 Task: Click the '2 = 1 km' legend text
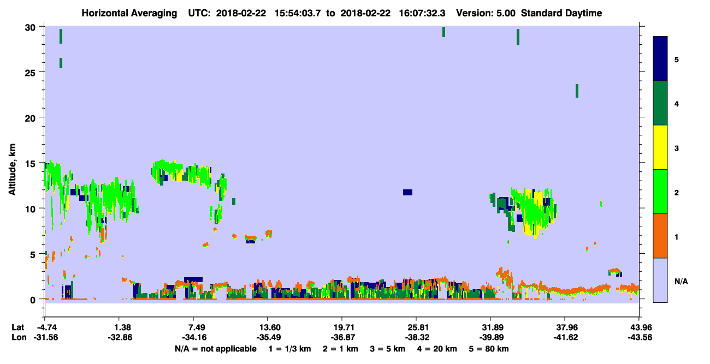click(x=340, y=349)
